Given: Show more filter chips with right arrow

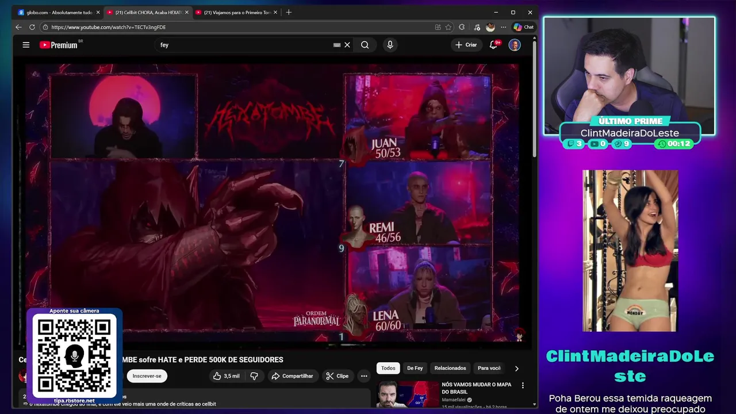Looking at the screenshot, I should 516,368.
